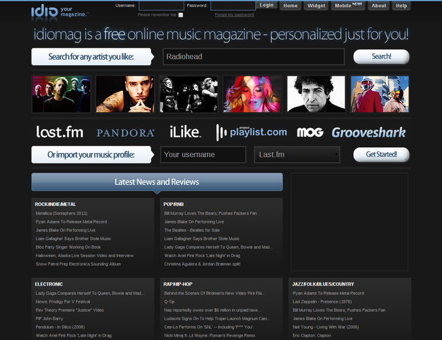Focus the "Your username" import field
Screen dimensions: 442x340
click(x=203, y=155)
